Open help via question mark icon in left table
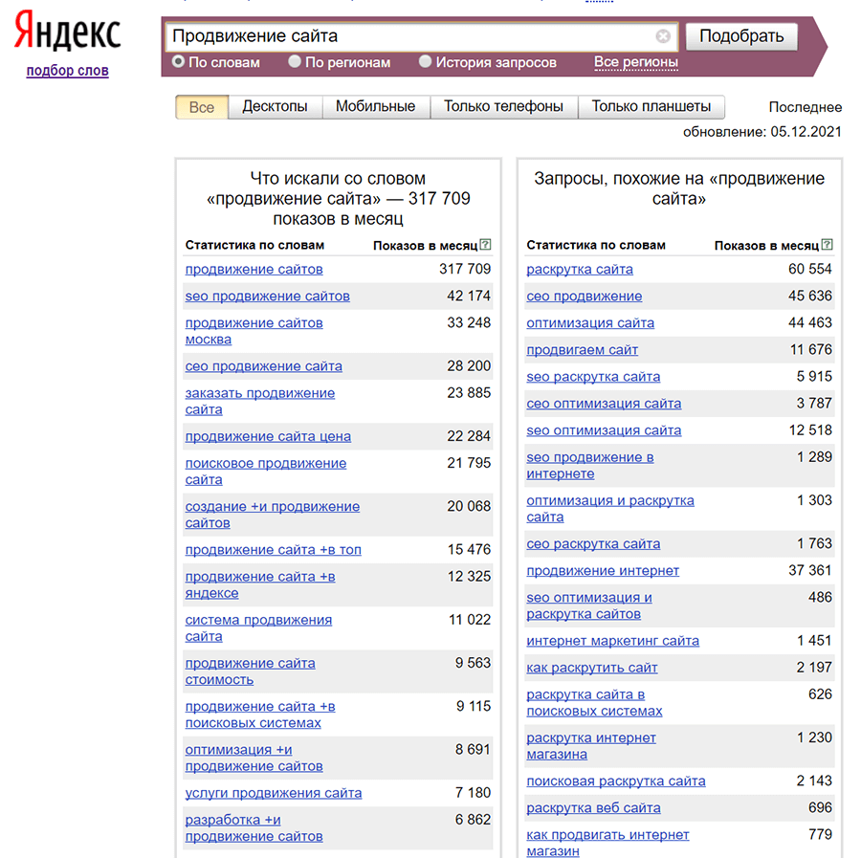 click(487, 244)
